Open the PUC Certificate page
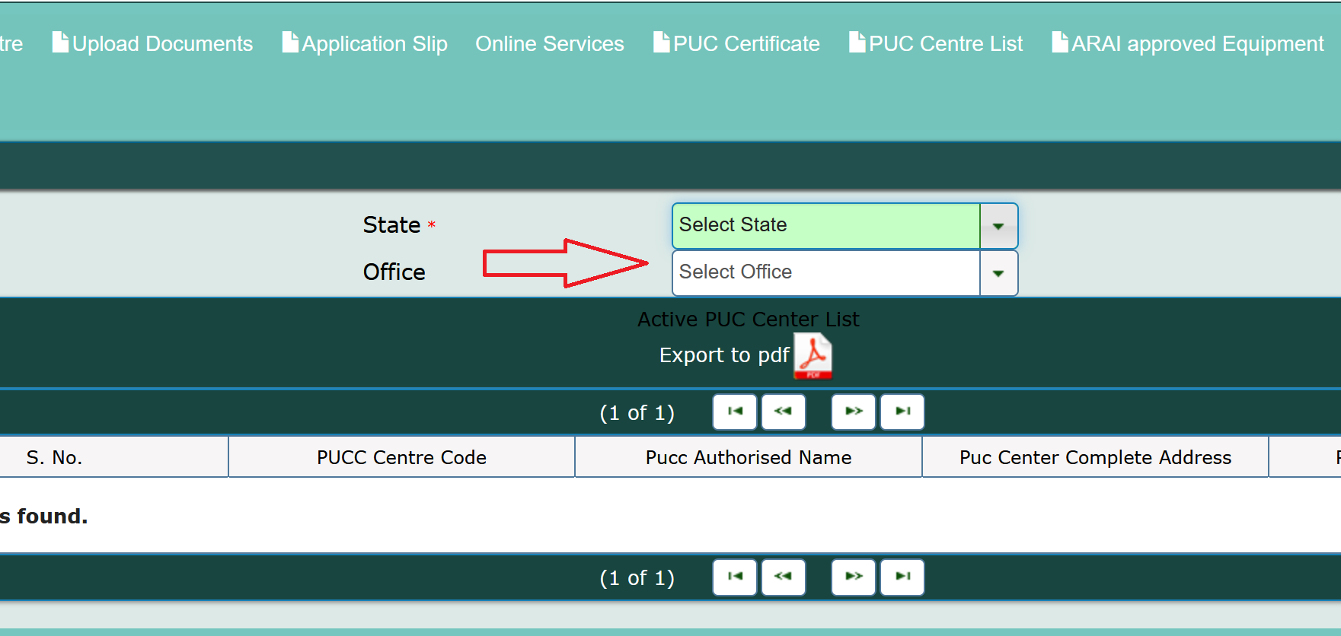The width and height of the screenshot is (1341, 636). point(737,43)
